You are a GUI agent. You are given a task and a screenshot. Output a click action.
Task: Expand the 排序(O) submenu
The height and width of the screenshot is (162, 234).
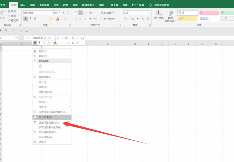tap(52, 107)
